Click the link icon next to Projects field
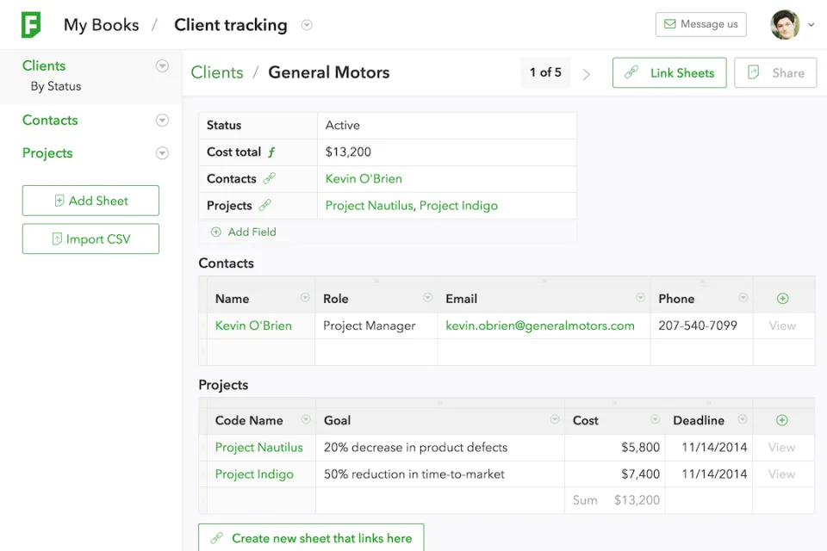Screen dimensions: 827x551 264,205
